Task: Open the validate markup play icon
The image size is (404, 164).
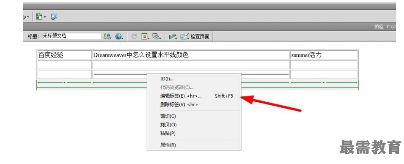Action: [x=173, y=37]
